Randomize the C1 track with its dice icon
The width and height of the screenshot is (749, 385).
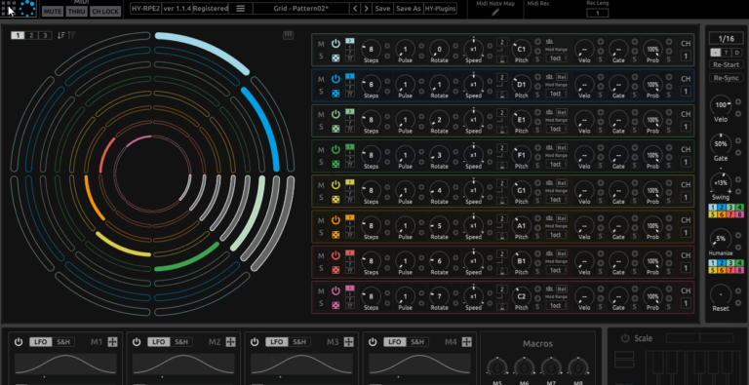tap(335, 57)
